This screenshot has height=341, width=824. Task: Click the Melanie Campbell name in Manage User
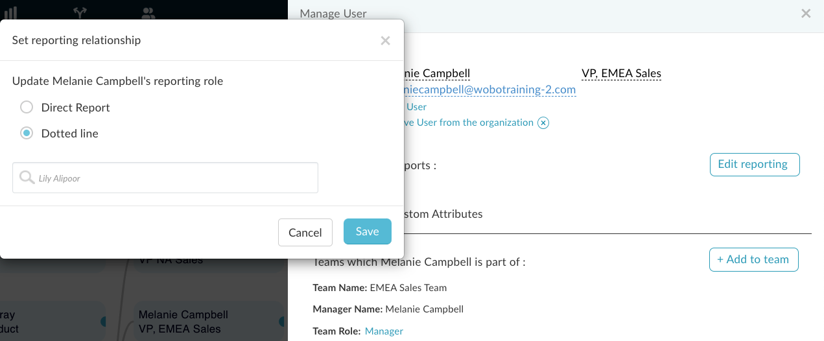[x=437, y=73]
